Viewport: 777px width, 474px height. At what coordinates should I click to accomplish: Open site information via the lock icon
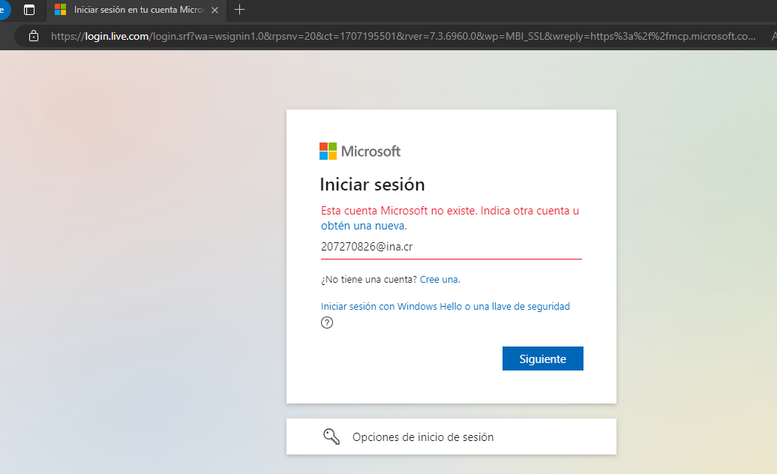tap(33, 35)
